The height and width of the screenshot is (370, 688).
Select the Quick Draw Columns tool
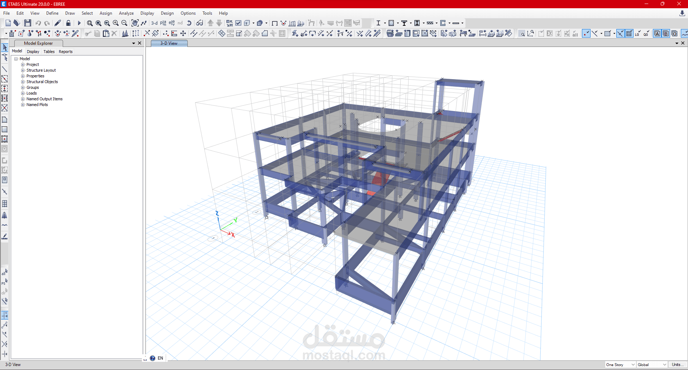[x=5, y=88]
